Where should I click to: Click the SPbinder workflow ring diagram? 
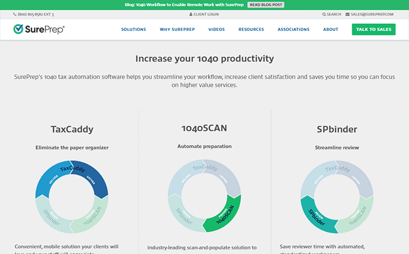337,197
